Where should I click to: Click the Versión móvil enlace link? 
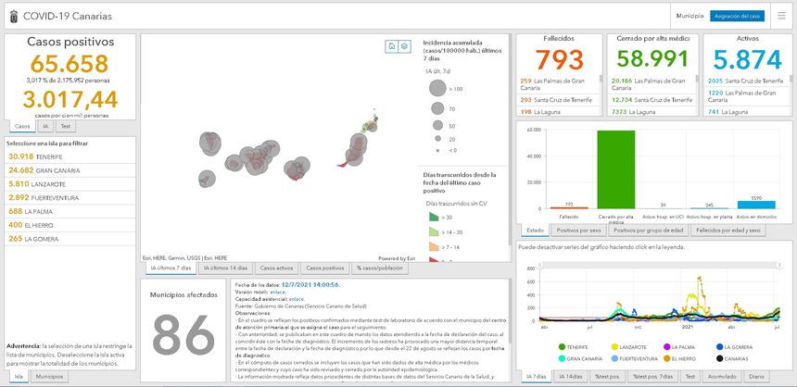pyautogui.click(x=278, y=291)
